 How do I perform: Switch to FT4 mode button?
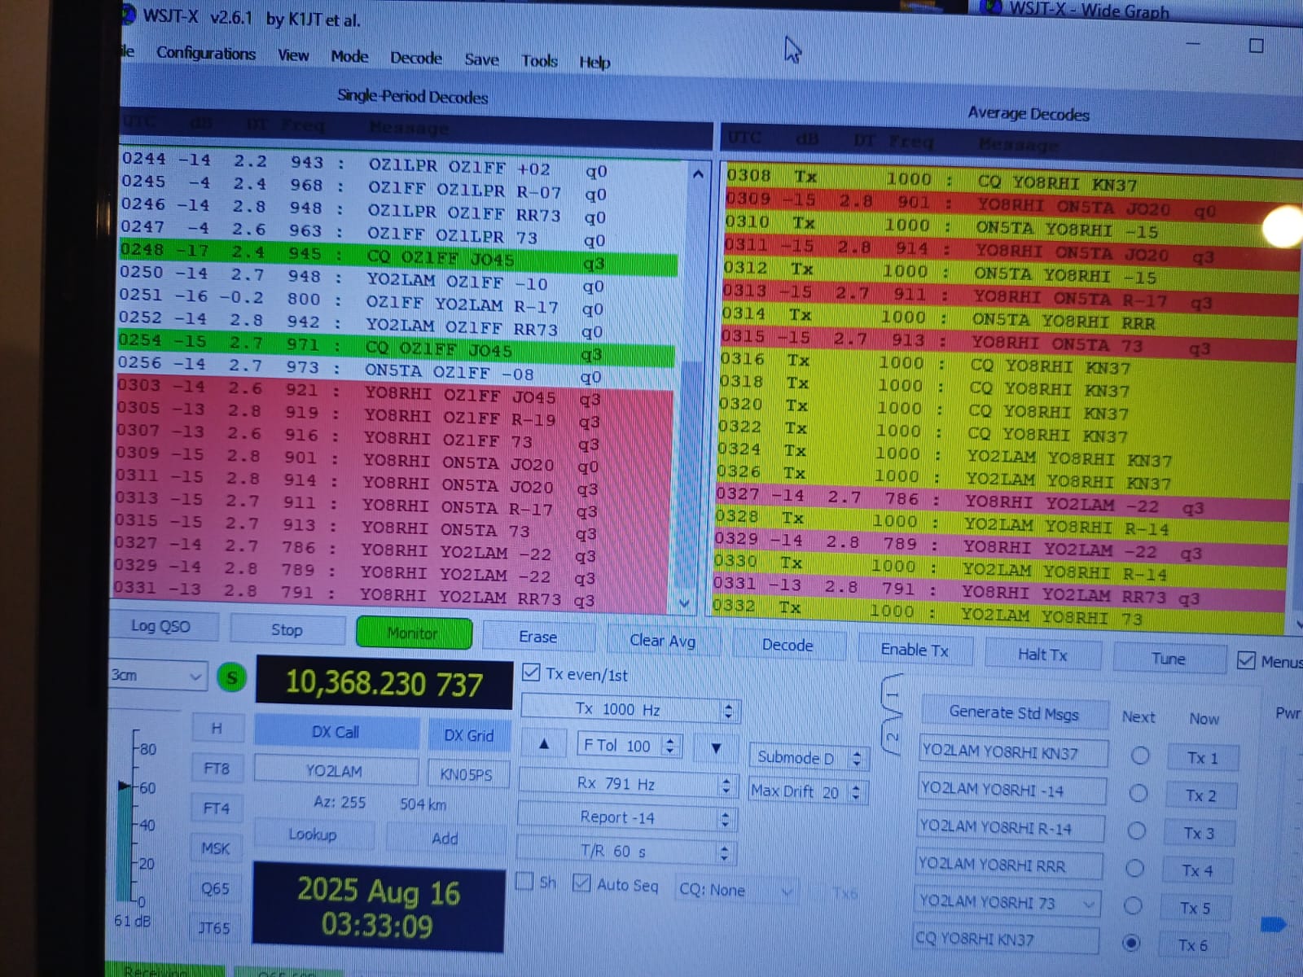point(217,808)
